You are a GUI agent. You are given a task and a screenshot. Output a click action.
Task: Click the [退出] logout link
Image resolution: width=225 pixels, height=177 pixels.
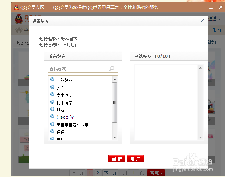[215, 30]
